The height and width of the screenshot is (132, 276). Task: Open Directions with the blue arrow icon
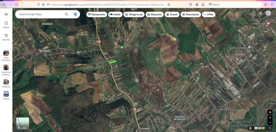tap(75, 14)
